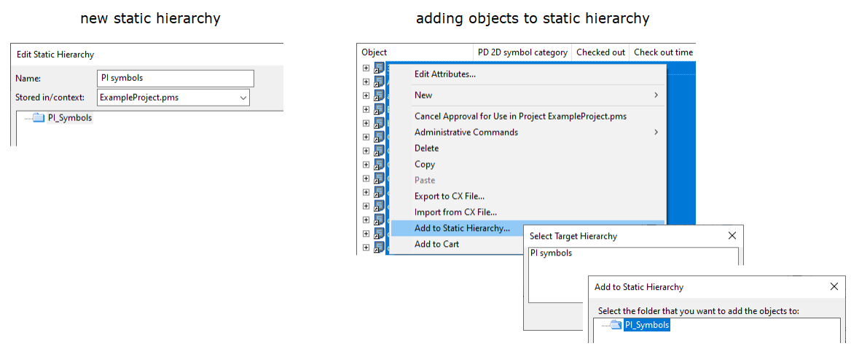This screenshot has width=851, height=346.
Task: Expand the last visible object row
Action: [366, 247]
